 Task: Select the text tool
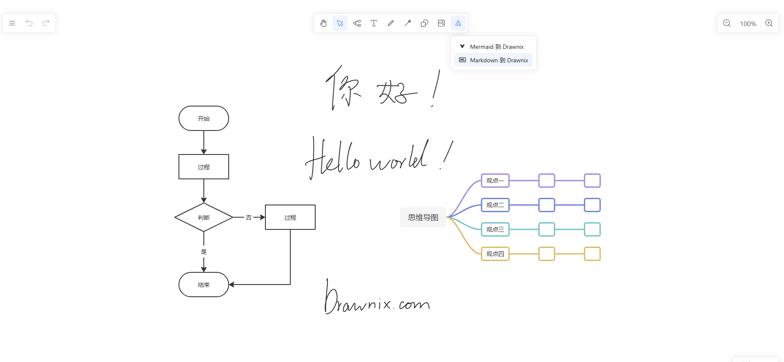click(x=374, y=23)
